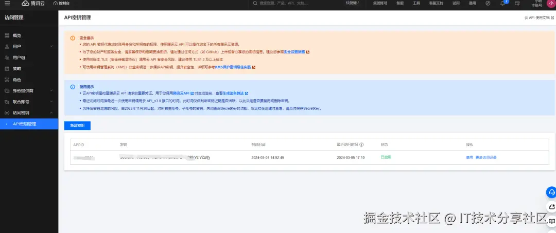The height and width of the screenshot is (233, 556).
Task: Open the compass explore icon in header
Action: (x=488, y=3)
